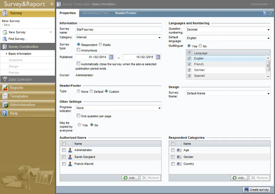
Task: Open the help question mark icon
Action: coord(264,13)
